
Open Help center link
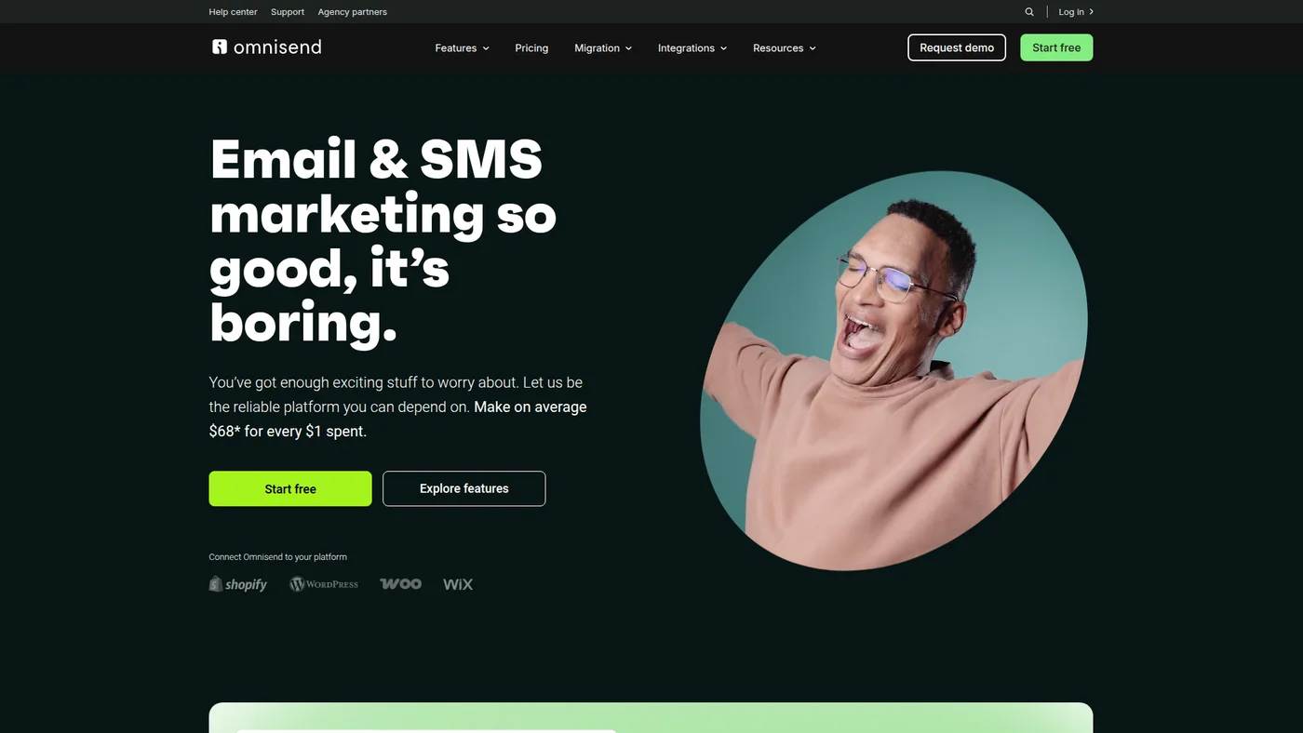click(233, 12)
